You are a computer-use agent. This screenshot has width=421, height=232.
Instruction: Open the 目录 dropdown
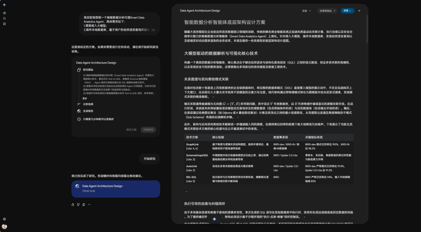tap(306, 11)
